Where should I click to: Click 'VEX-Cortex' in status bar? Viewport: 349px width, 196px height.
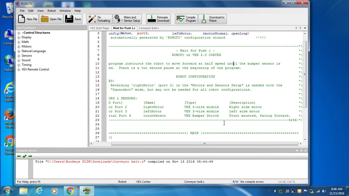coord(143,182)
